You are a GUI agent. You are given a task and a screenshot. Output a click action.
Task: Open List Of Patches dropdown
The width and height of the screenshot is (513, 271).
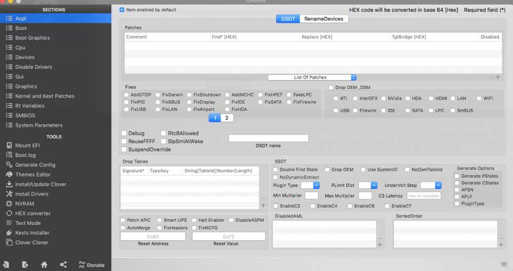coord(312,77)
